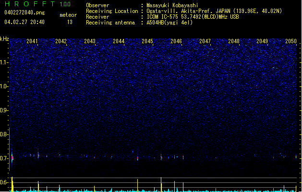This screenshot has width=302, height=192.
Task: Click the A504HB(yagi 4el) antenna value
Action: pyautogui.click(x=169, y=23)
